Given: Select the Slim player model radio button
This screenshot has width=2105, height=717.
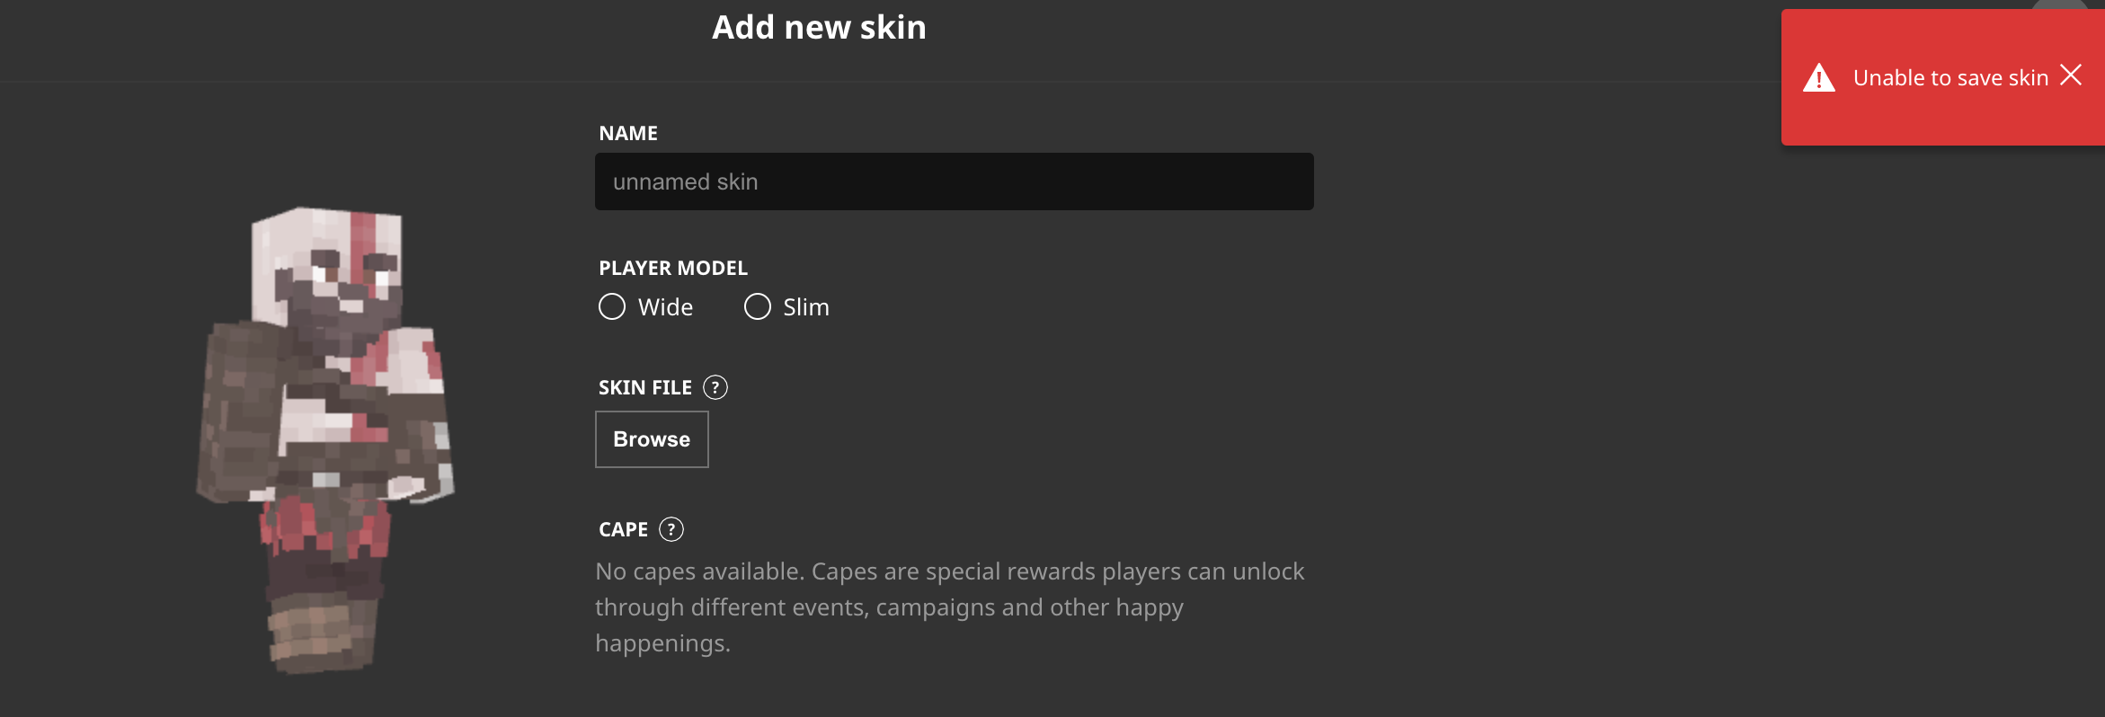Looking at the screenshot, I should coord(758,307).
